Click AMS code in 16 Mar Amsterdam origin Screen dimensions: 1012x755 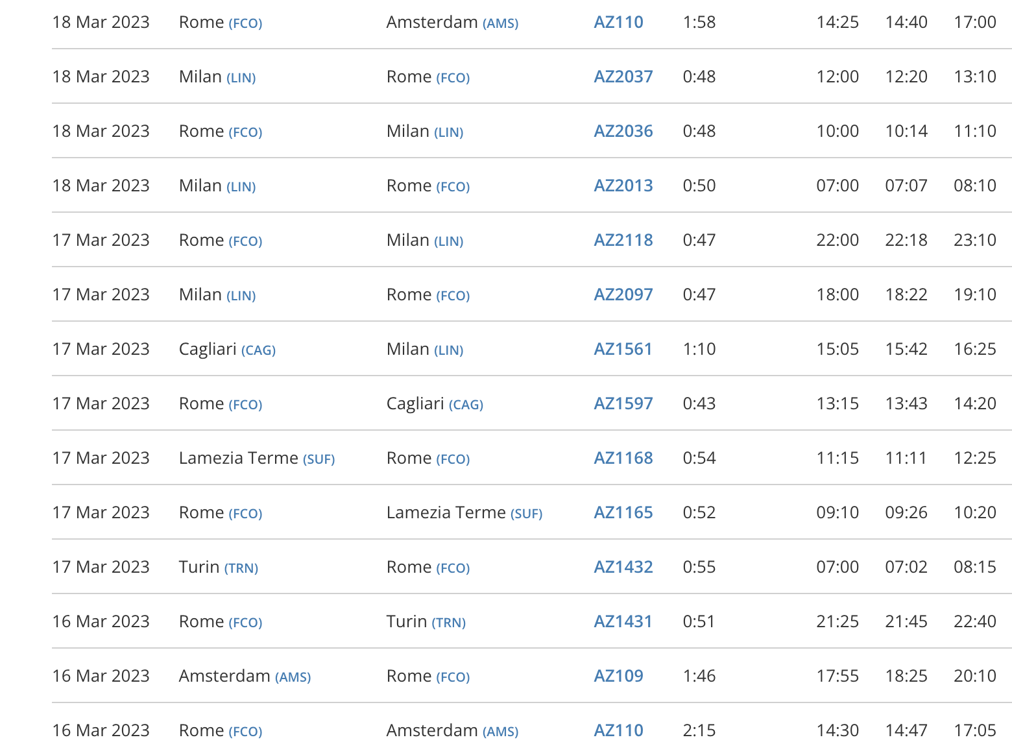tap(293, 677)
